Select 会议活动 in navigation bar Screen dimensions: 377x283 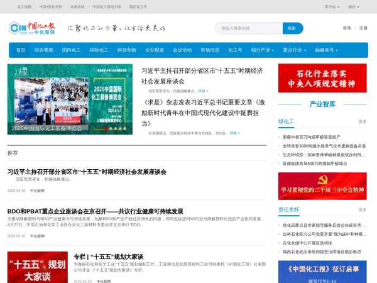point(182,50)
